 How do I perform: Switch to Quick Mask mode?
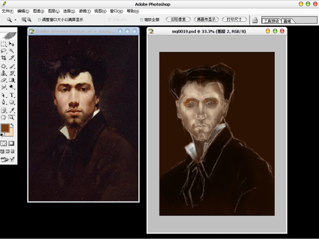pyautogui.click(x=11, y=143)
